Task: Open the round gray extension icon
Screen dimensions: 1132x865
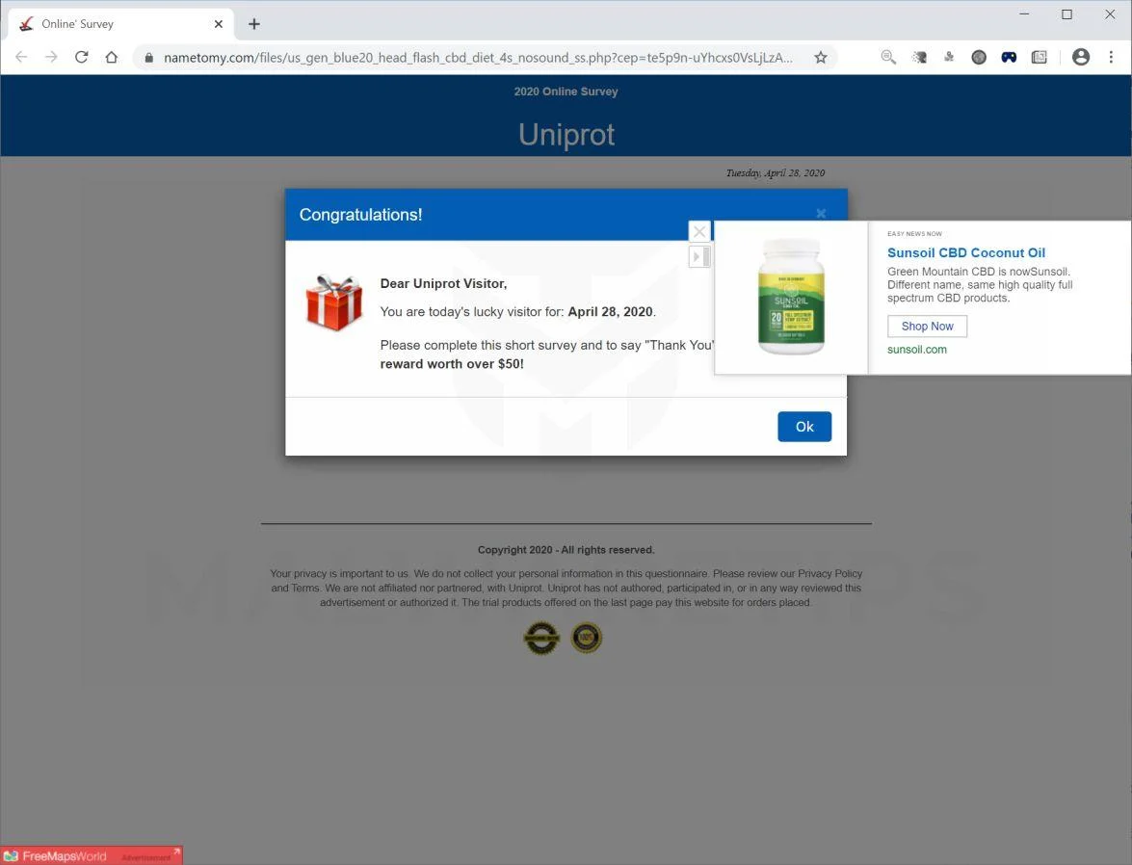Action: click(979, 57)
